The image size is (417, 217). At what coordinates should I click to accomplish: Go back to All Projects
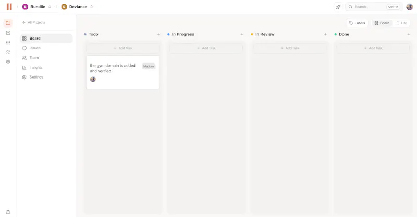(34, 22)
